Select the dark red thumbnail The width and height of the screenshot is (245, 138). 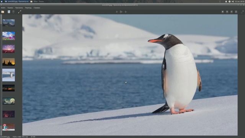[8, 114]
